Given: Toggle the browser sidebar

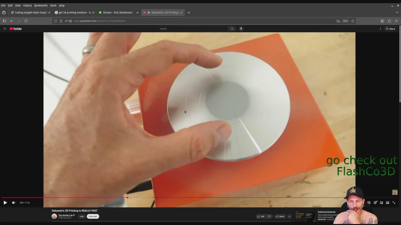Looking at the screenshot, I should pos(4,21).
